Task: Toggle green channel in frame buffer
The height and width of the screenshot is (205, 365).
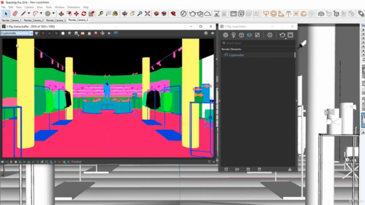Action: (50, 34)
